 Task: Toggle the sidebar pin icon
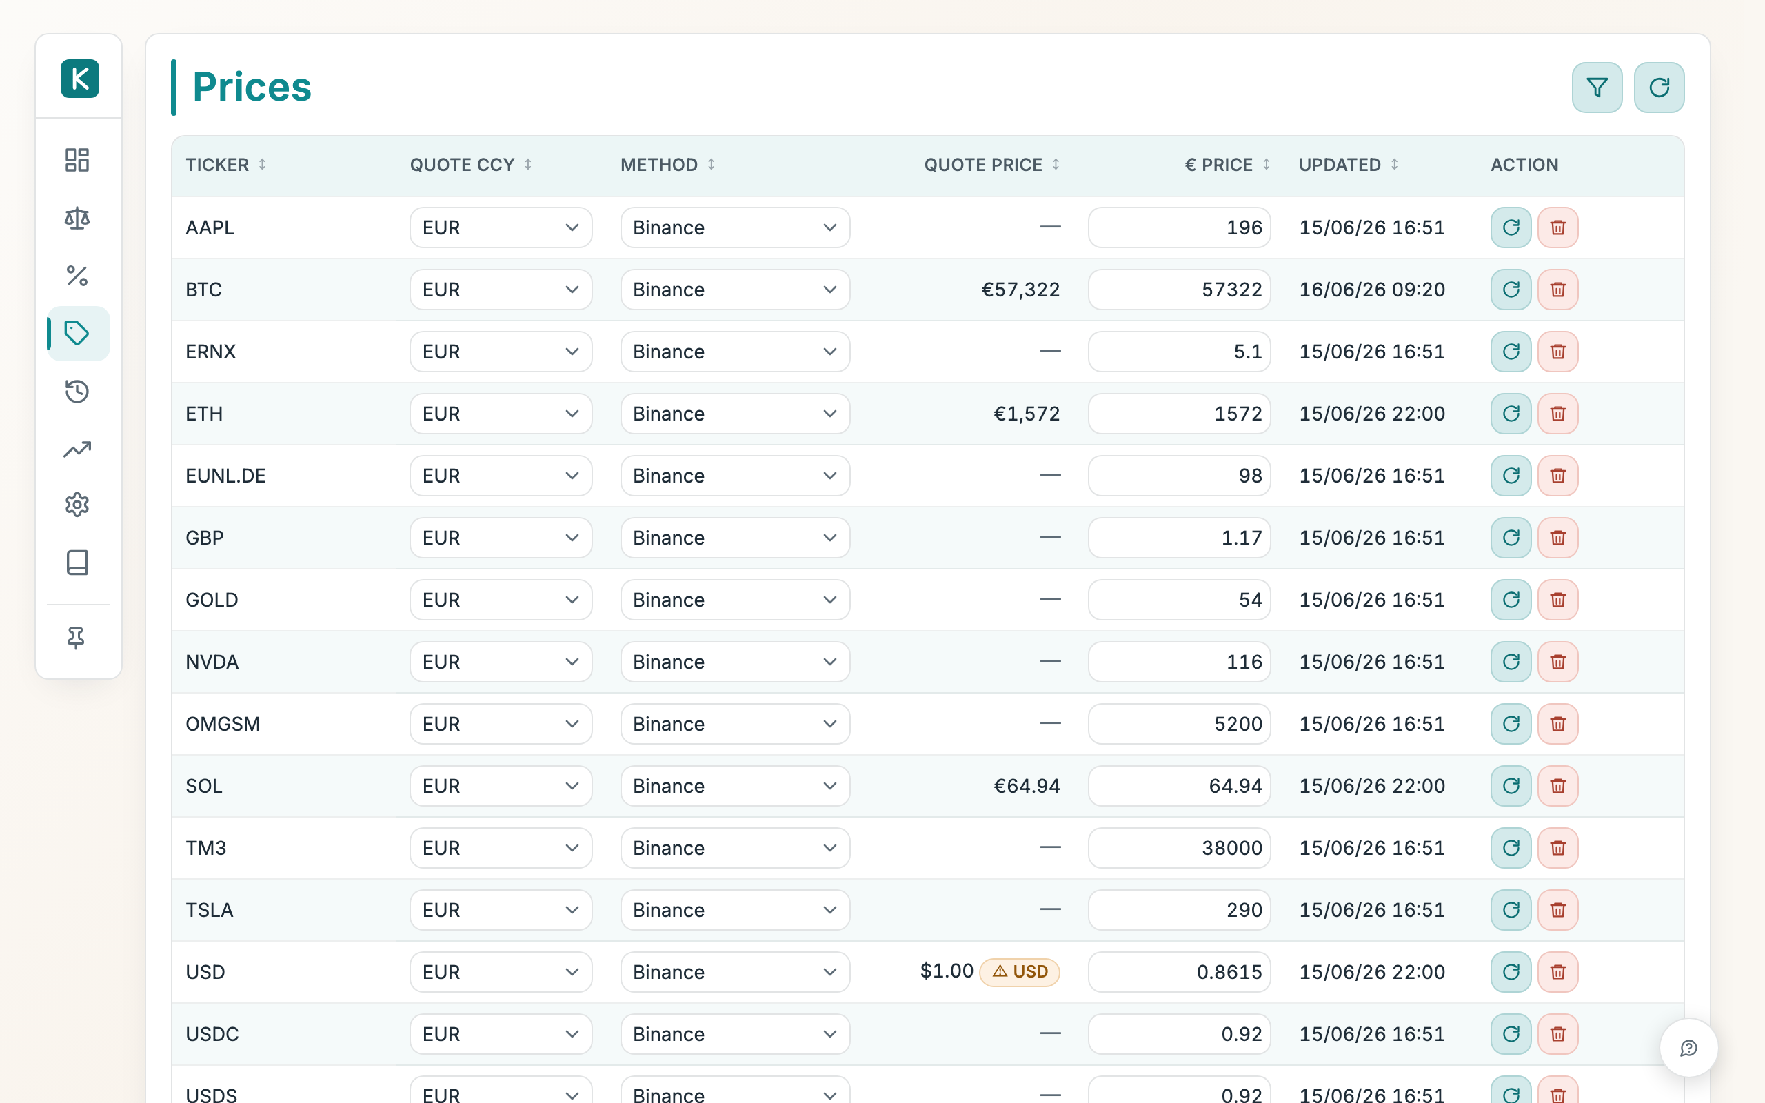click(76, 638)
